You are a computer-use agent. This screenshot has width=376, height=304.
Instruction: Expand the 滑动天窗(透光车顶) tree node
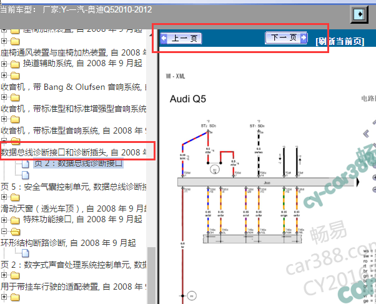click(x=4, y=197)
